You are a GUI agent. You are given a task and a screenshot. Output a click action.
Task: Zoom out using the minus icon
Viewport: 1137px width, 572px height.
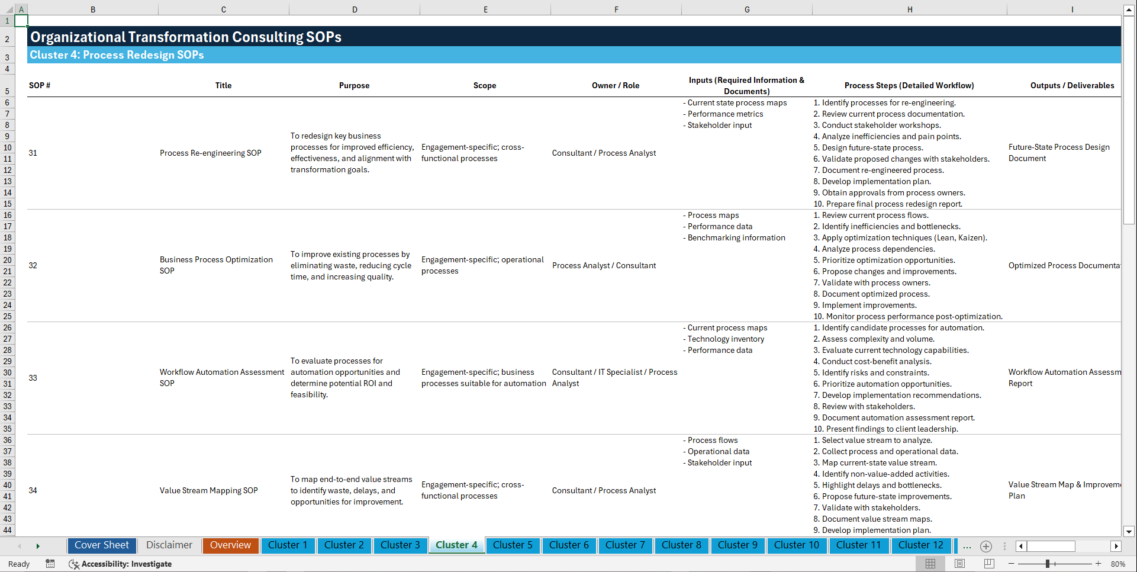tap(1012, 564)
